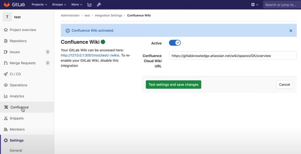301x154 pixels.
Task: Click the Confluence Cloud Wiki URL label
Action: tap(152, 61)
